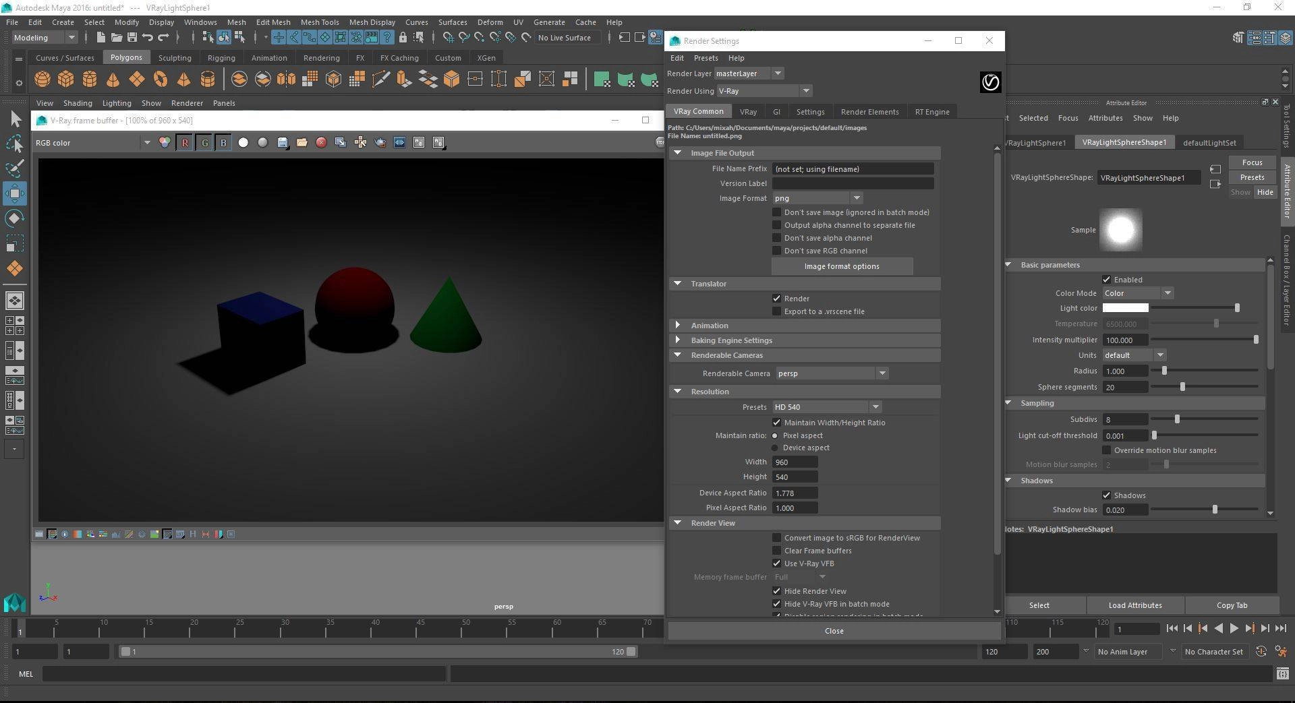1295x703 pixels.
Task: Clear image with red X in frame buffer
Action: coord(321,143)
